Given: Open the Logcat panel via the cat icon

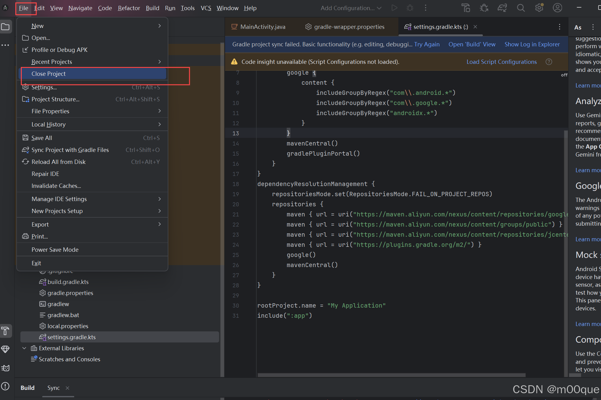Looking at the screenshot, I should point(6,368).
